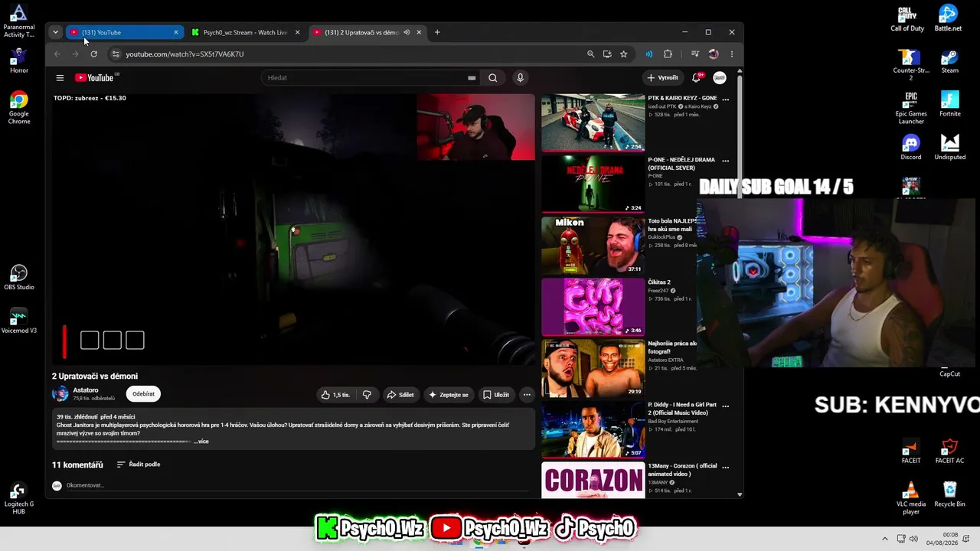Click the Chrome address bar URL
The width and height of the screenshot is (980, 551).
(x=185, y=54)
